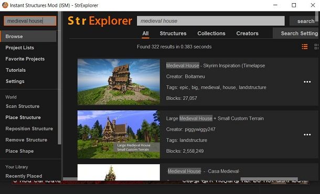This screenshot has height=194, width=320.
Task: Open Favorite Projects in sidebar
Action: pos(25,59)
